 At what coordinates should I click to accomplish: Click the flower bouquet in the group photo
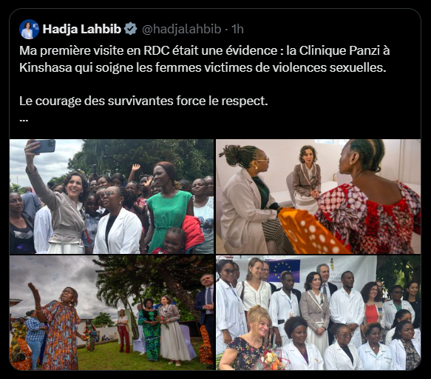click(271, 360)
